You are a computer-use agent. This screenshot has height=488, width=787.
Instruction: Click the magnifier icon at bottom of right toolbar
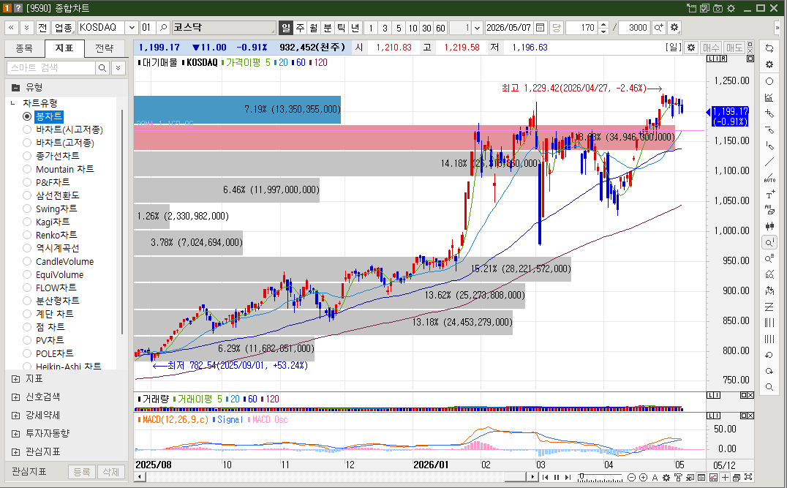tap(769, 387)
